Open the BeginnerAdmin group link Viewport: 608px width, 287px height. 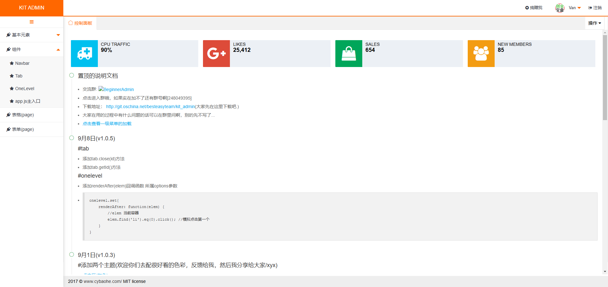[x=116, y=89]
